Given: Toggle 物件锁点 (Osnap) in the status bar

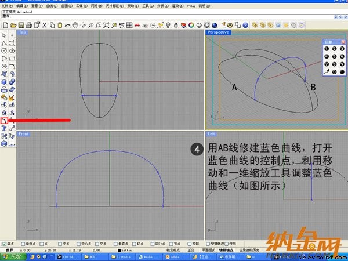Looking at the screenshot, I should pos(226,250).
